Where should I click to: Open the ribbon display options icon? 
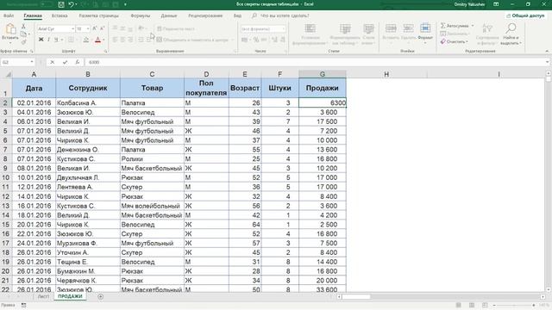point(496,4)
